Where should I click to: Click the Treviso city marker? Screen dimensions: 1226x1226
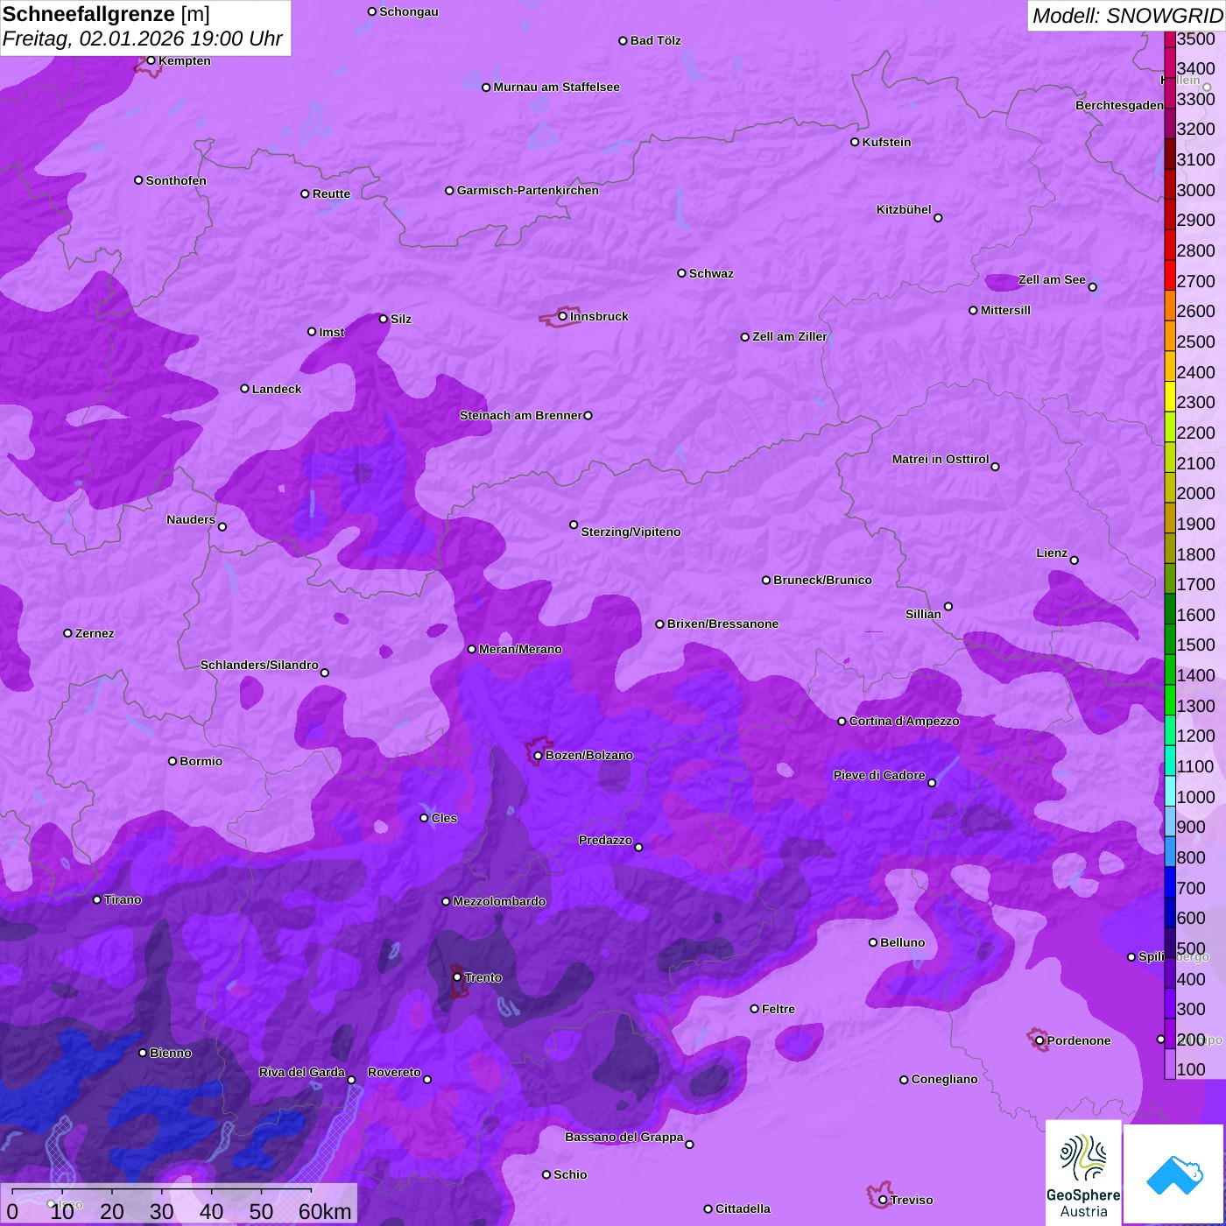[883, 1201]
